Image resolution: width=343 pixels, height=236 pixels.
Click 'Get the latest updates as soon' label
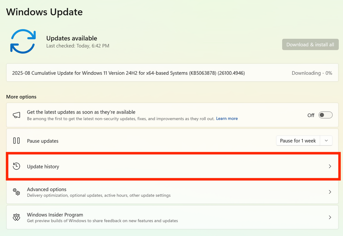pyautogui.click(x=81, y=112)
